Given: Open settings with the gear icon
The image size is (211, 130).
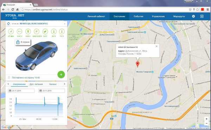Looking at the screenshot, I should [x=193, y=16].
